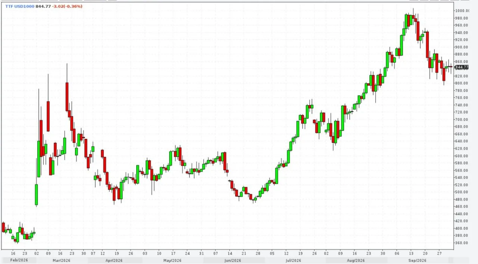Click the black 844.77 current price tag on the price axis
The height and width of the screenshot is (264, 478).
pyautogui.click(x=462, y=67)
